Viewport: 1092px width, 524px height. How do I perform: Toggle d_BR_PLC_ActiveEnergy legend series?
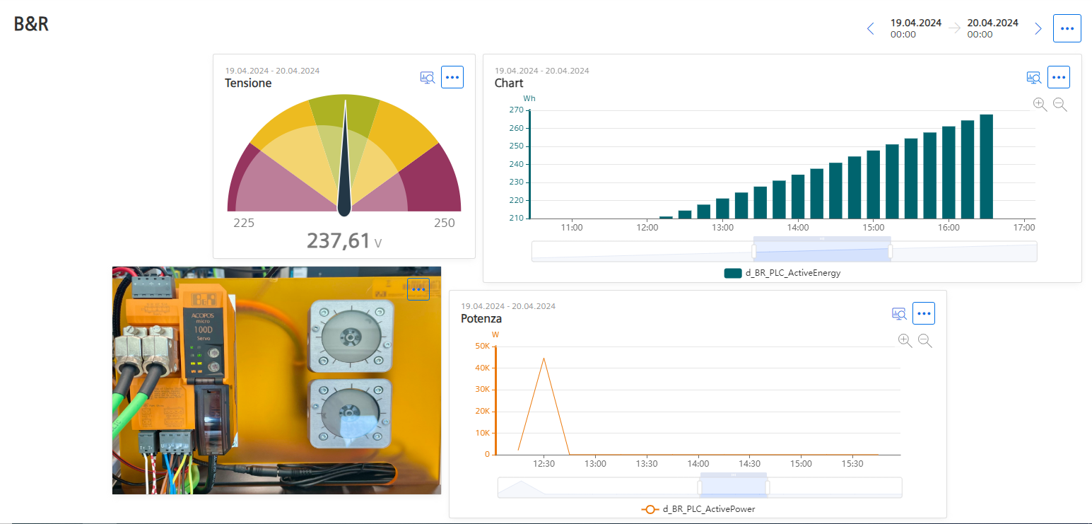point(782,273)
